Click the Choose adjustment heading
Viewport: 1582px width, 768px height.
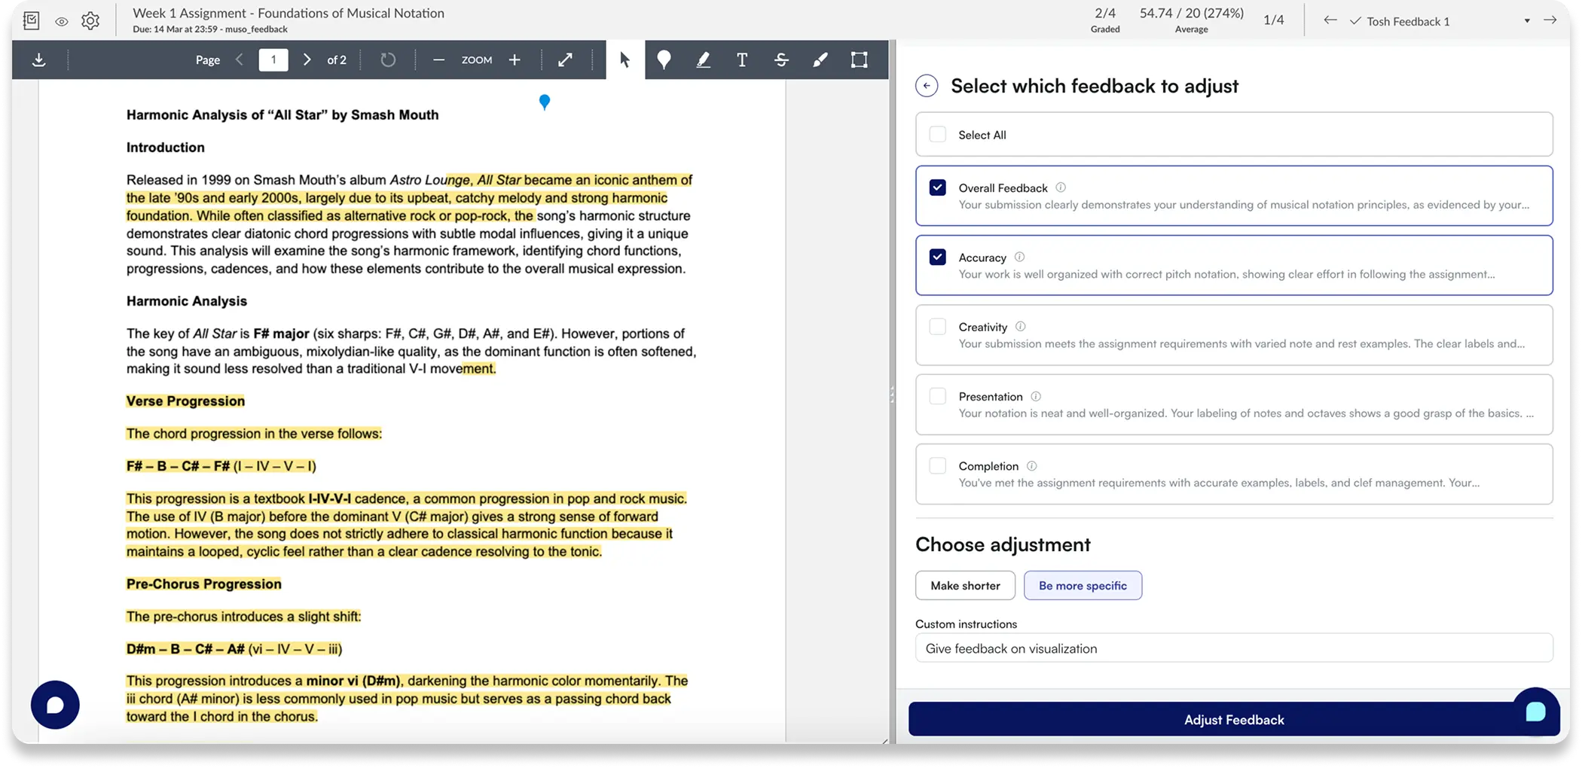(x=1003, y=544)
